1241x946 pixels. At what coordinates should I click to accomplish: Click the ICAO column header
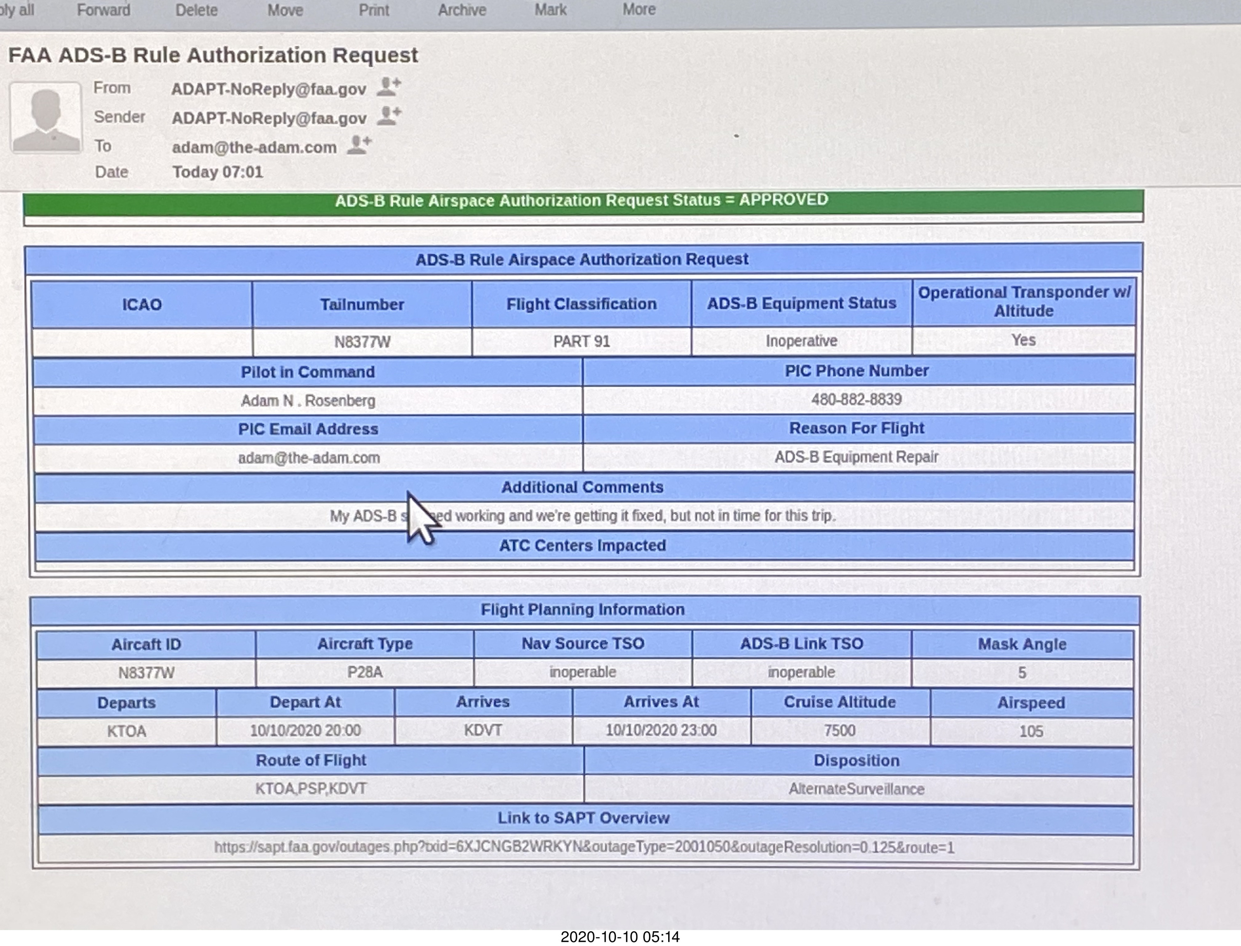coord(142,305)
